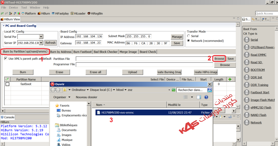Select Bureau in the navigation pane
278x146 pixels.
coord(64,110)
